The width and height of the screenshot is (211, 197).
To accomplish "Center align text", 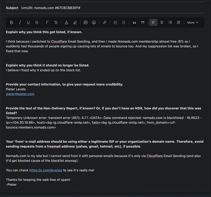I will (x=162, y=22).
